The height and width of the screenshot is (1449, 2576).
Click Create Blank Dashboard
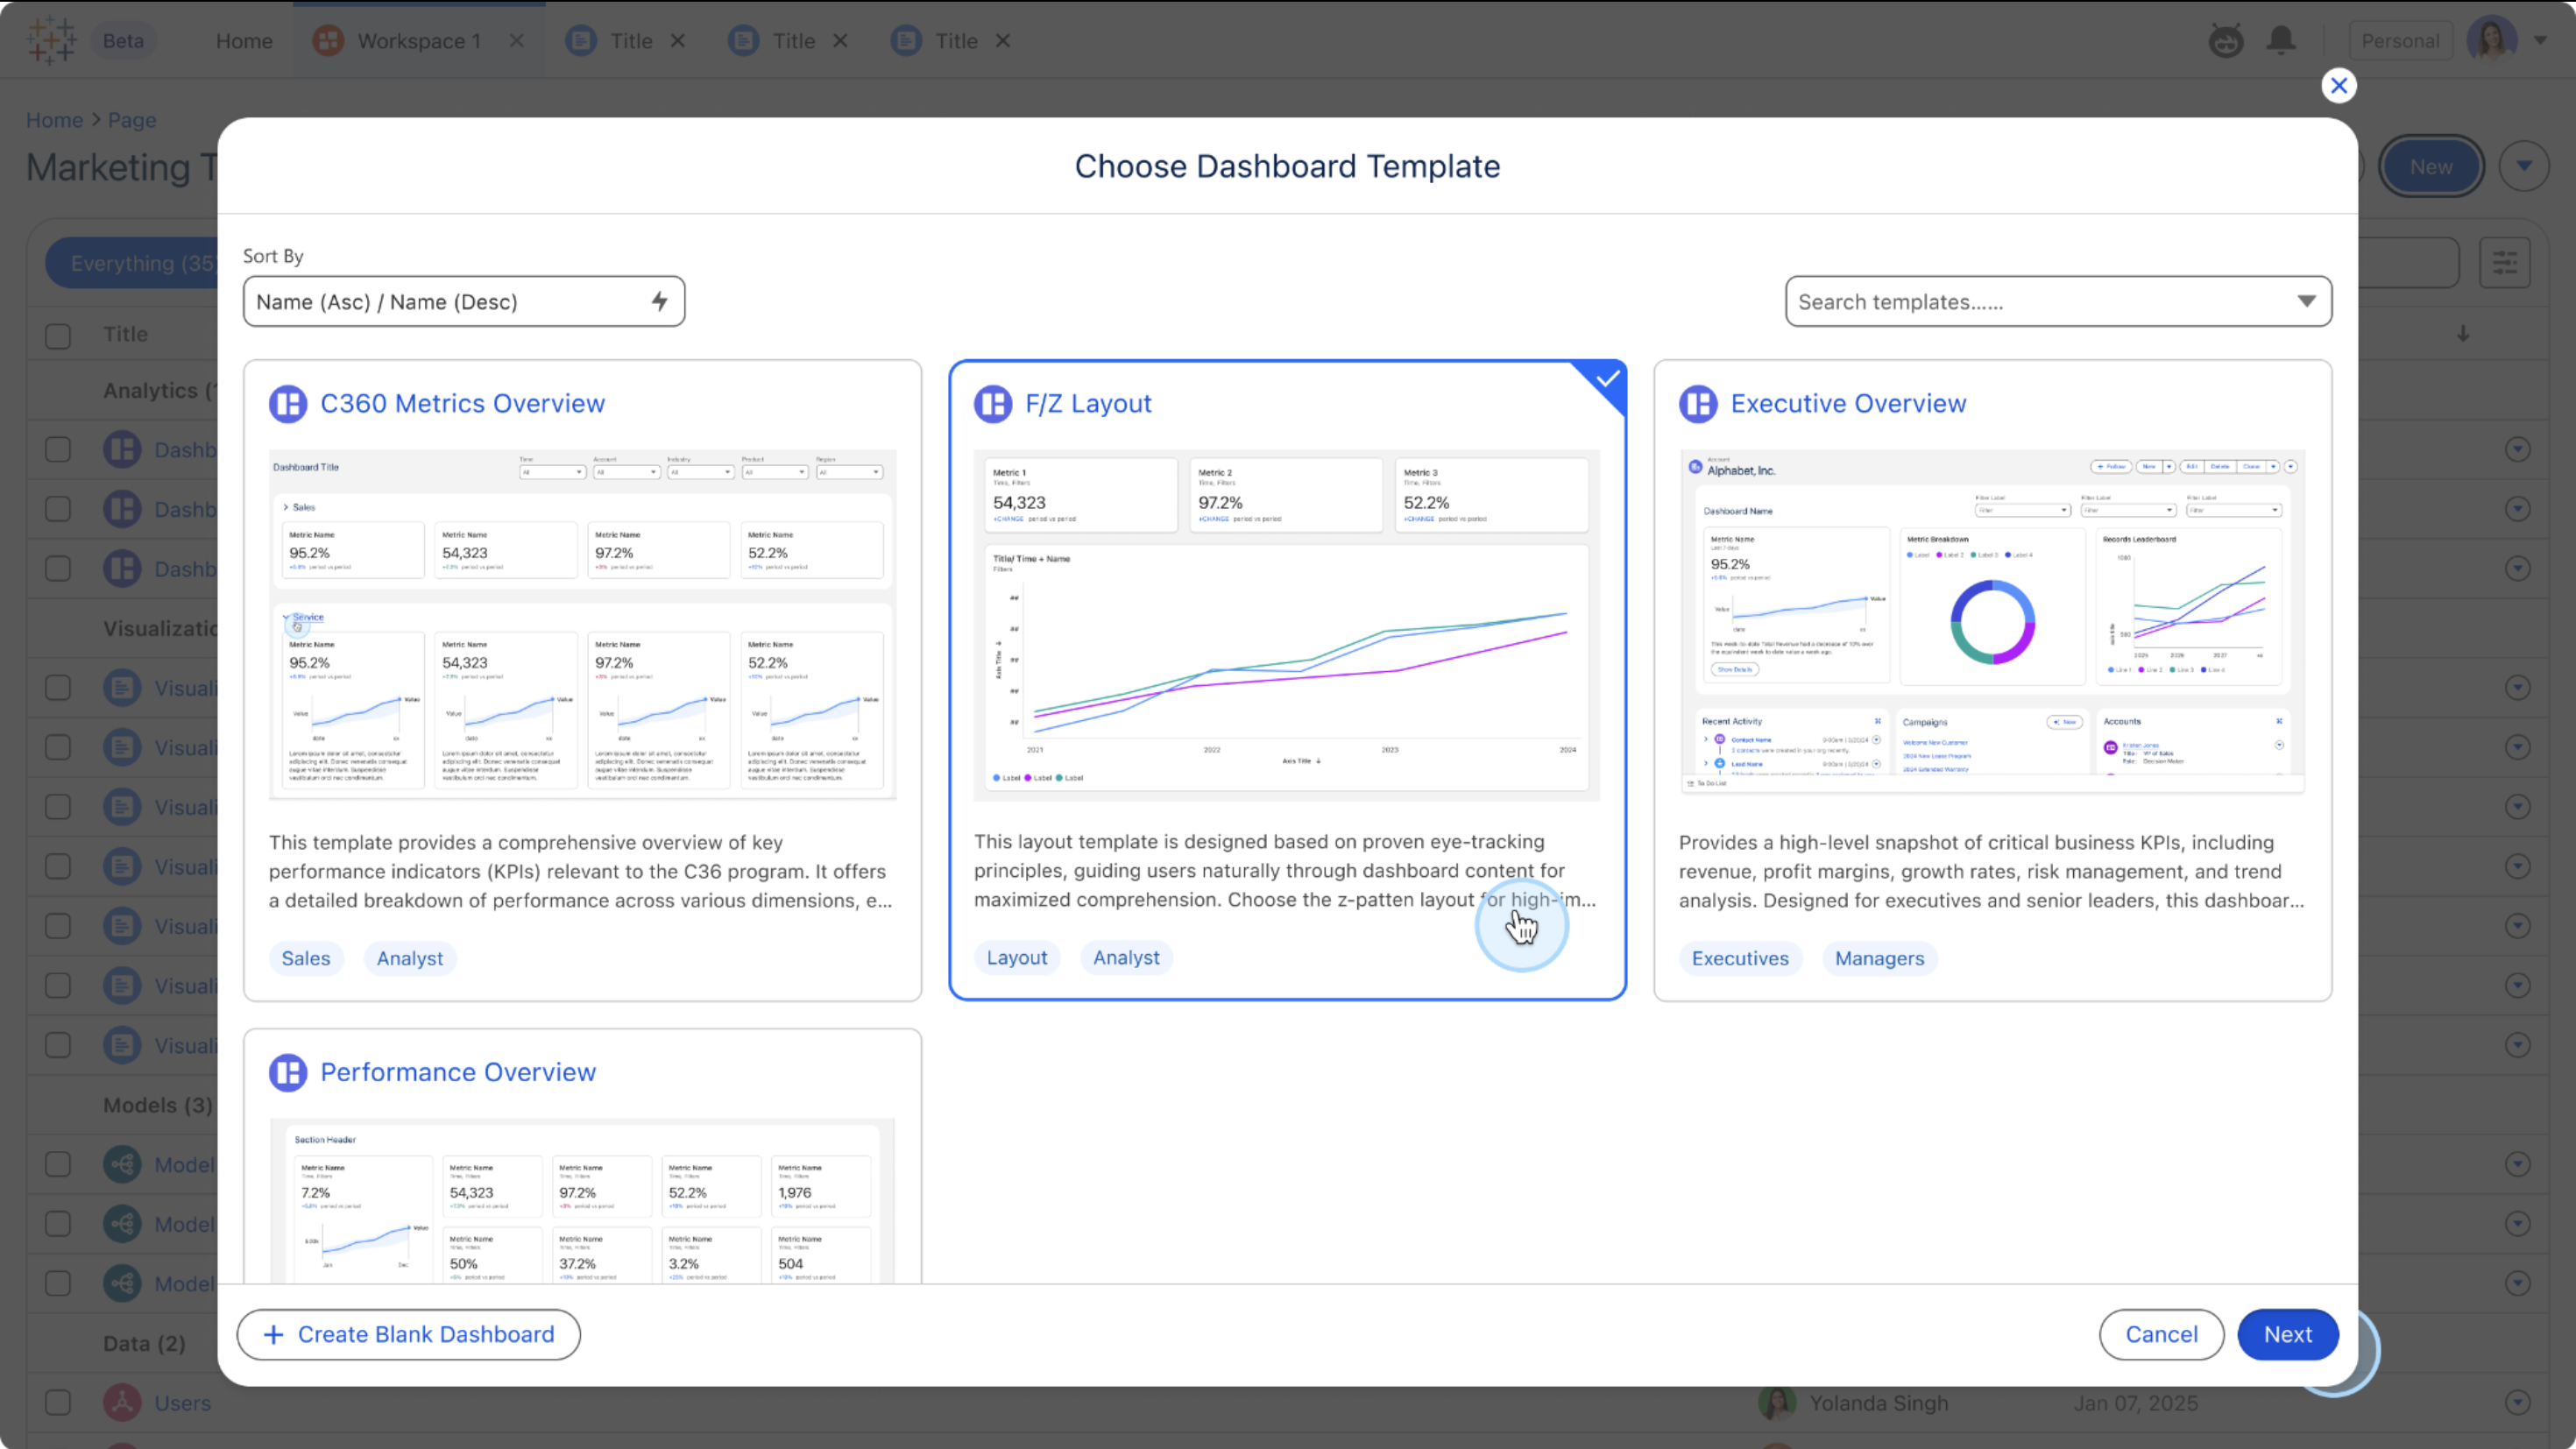(x=408, y=1334)
